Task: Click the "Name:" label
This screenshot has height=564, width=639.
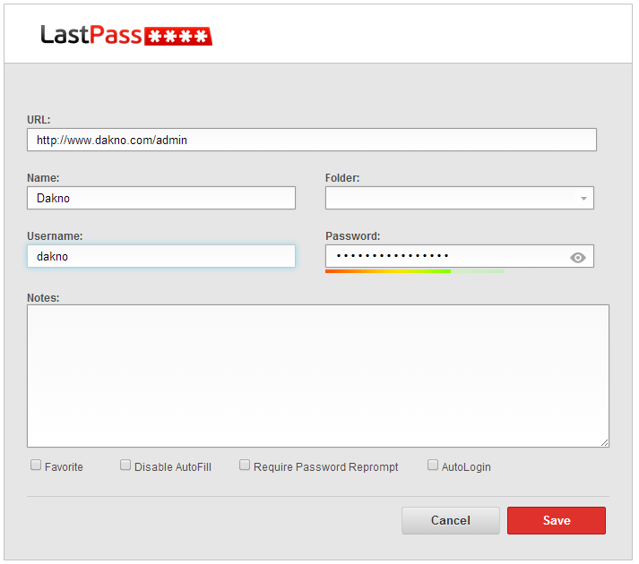Action: (x=43, y=178)
